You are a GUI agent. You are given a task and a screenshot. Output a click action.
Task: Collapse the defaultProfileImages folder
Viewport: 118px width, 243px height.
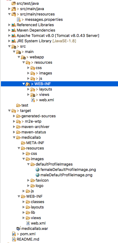28,164
